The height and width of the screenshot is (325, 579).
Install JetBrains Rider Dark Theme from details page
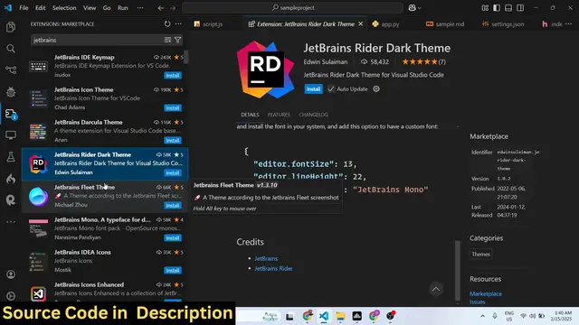pyautogui.click(x=313, y=88)
